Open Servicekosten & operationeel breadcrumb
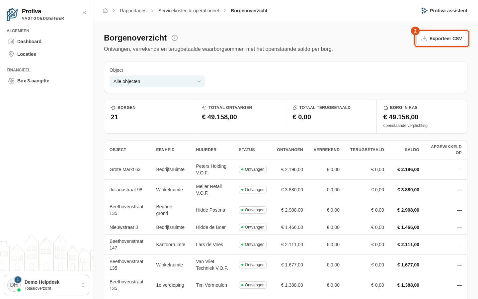478x299 pixels. click(189, 11)
